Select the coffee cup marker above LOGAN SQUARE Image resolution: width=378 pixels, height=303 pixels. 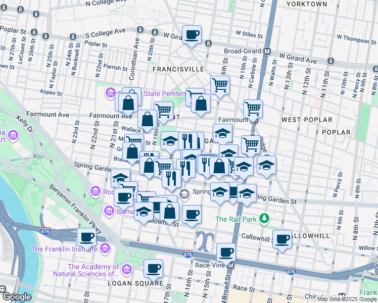point(153,269)
